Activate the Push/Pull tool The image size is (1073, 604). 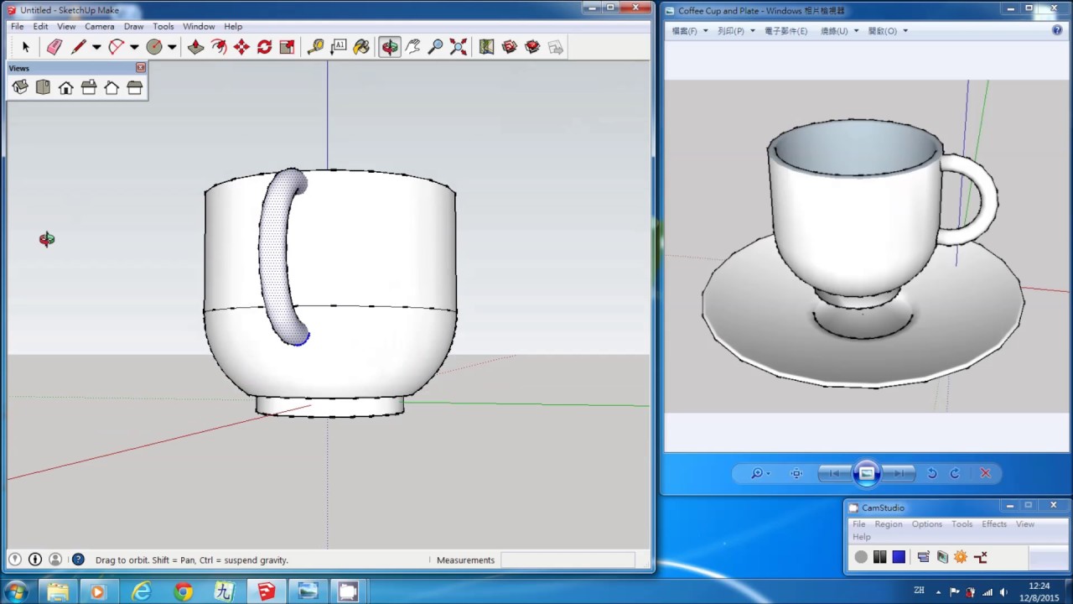(195, 47)
